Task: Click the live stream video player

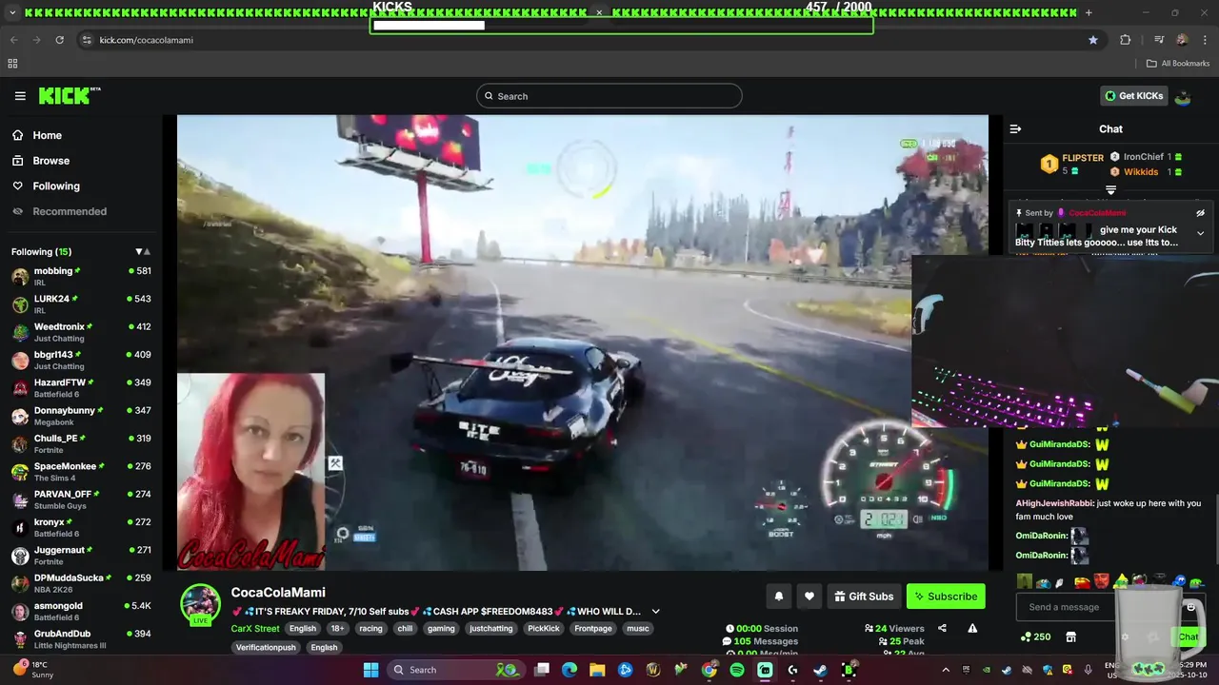Action: (583, 342)
